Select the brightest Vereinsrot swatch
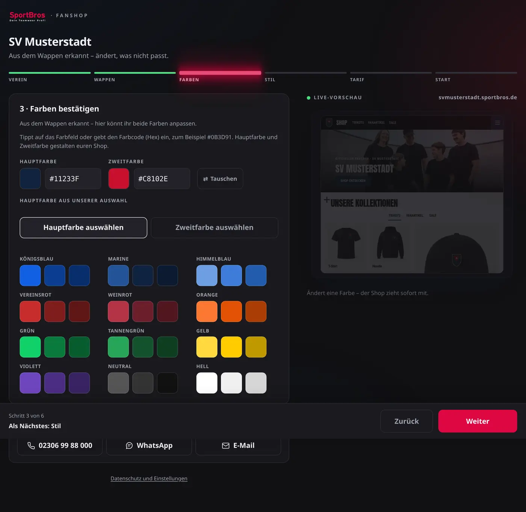The image size is (526, 512). tap(30, 311)
